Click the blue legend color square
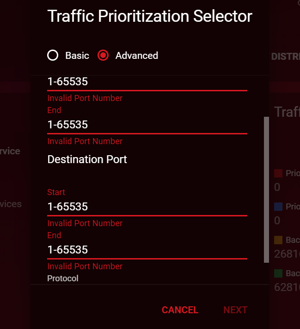 (278, 207)
